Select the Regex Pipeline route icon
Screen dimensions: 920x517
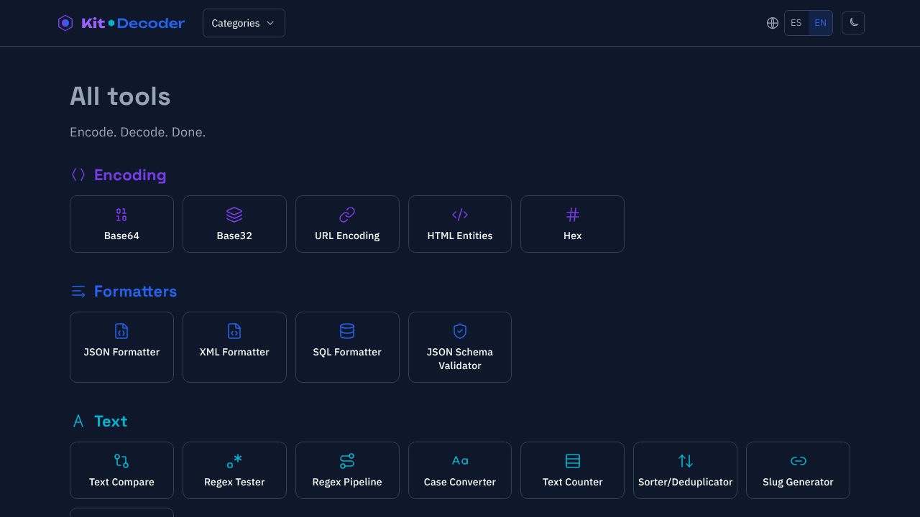[347, 461]
